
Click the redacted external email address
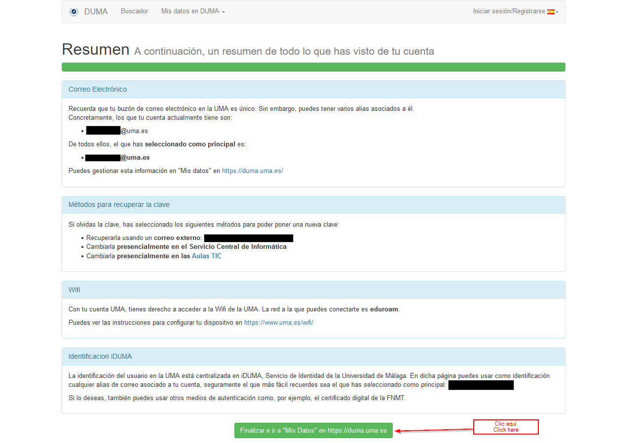(x=249, y=238)
